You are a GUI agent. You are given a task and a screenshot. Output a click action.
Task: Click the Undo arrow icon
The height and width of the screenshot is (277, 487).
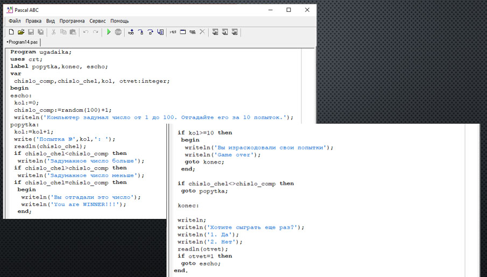86,32
